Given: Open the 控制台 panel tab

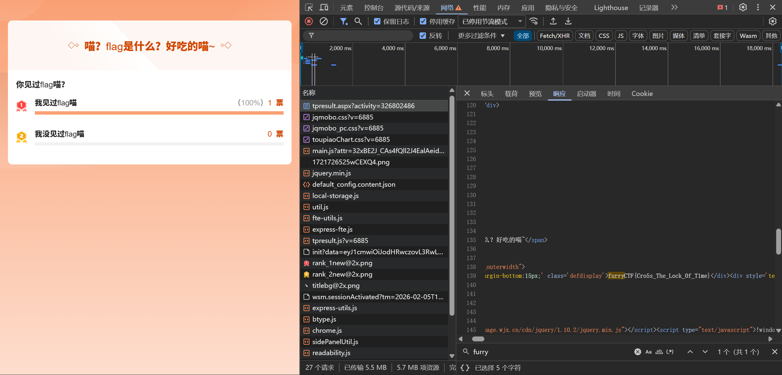Looking at the screenshot, I should (373, 8).
